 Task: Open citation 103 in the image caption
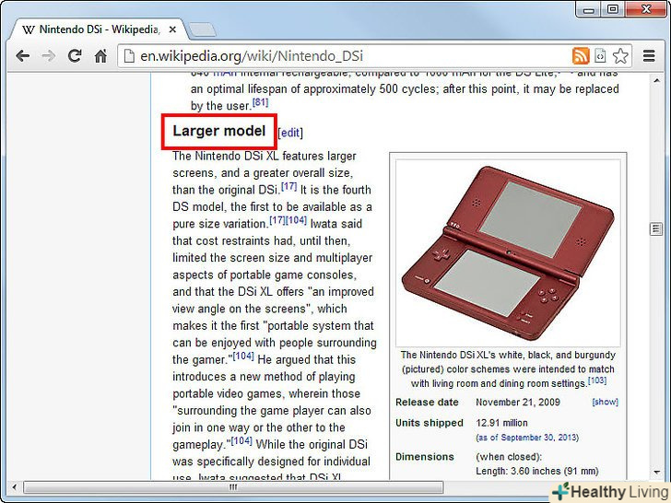(x=597, y=380)
